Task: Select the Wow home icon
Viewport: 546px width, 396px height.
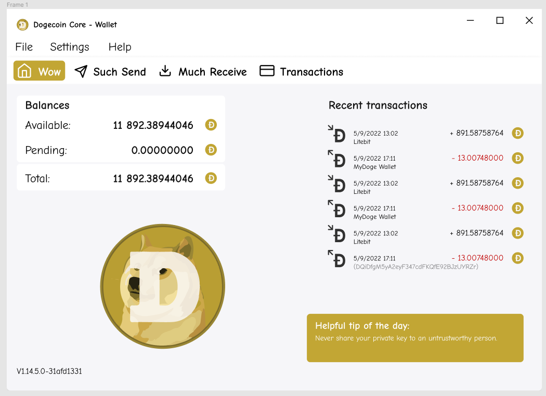Action: coord(24,71)
